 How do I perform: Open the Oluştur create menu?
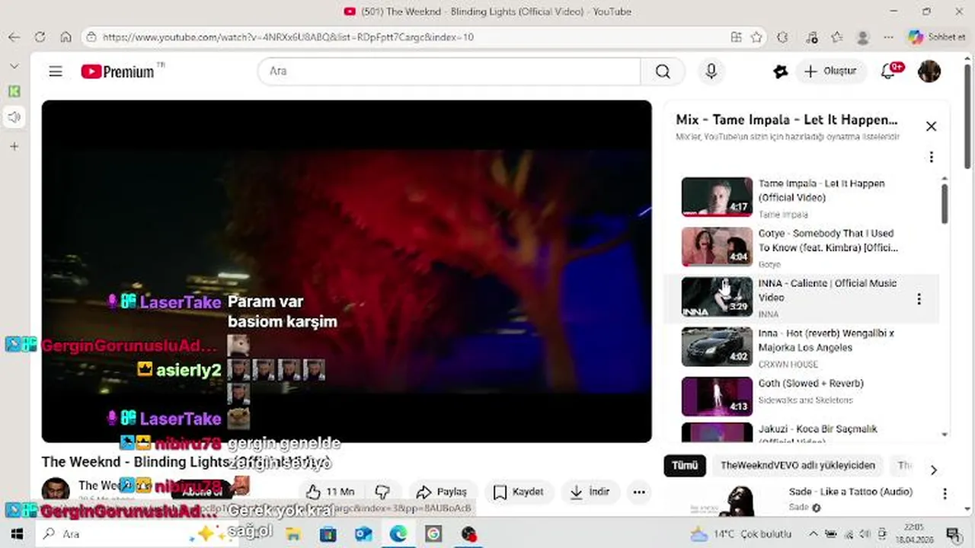pos(830,71)
